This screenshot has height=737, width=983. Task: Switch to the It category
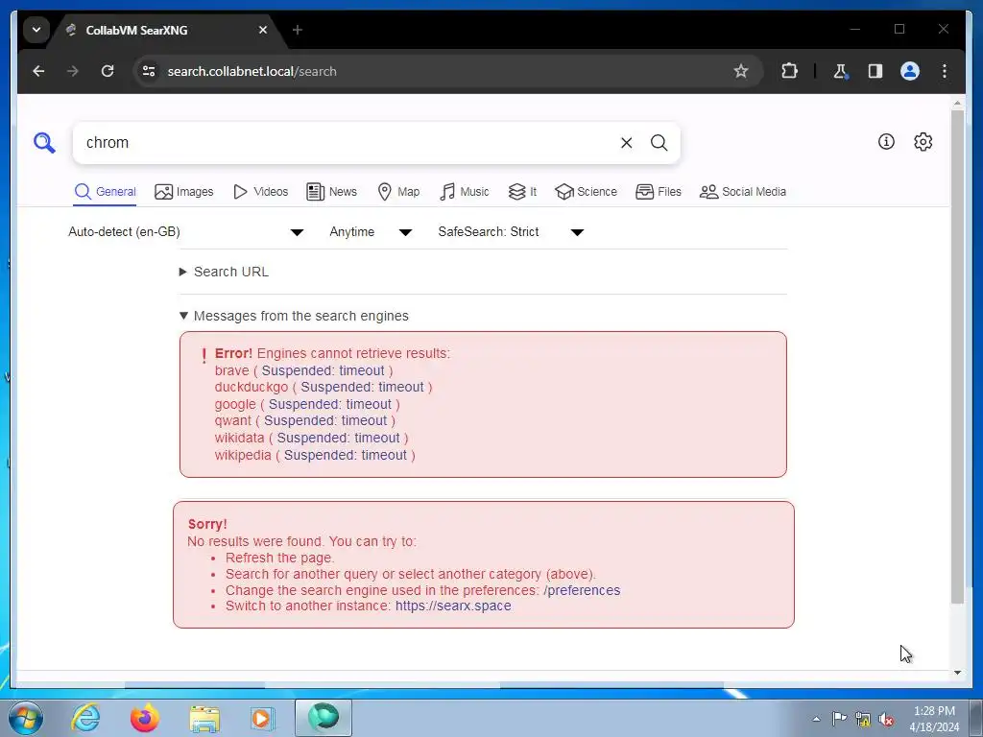pos(522,192)
